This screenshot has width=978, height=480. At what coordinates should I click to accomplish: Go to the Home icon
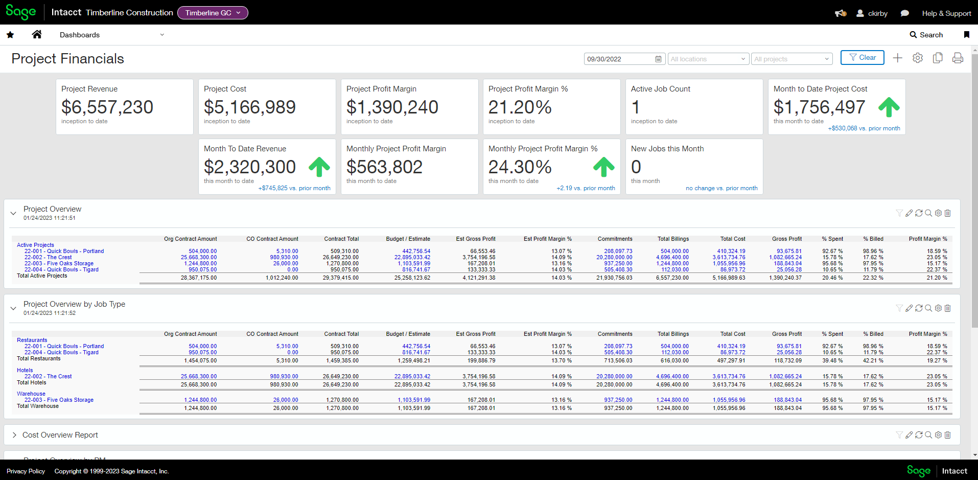[x=36, y=35]
